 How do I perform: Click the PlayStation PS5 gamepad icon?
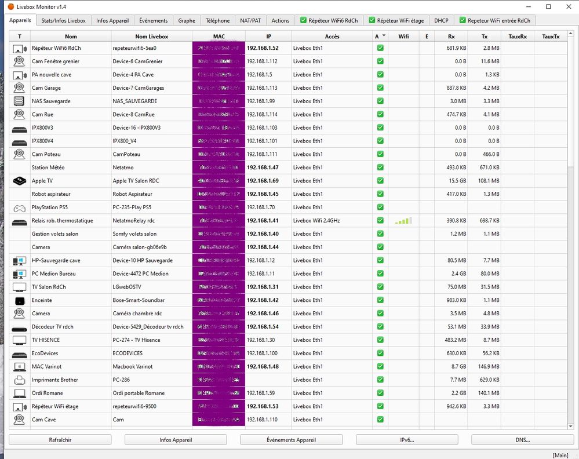(x=20, y=207)
